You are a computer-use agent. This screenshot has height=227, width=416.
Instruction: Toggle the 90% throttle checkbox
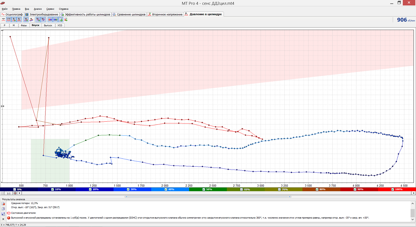click(355, 189)
